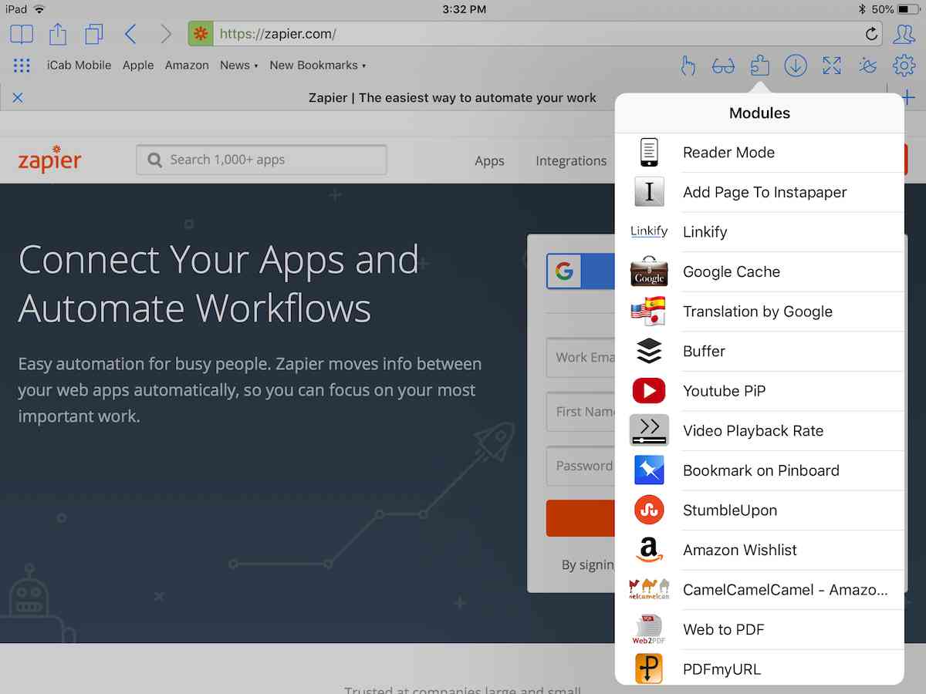
Task: Click the orange sign-up button
Action: [x=580, y=518]
